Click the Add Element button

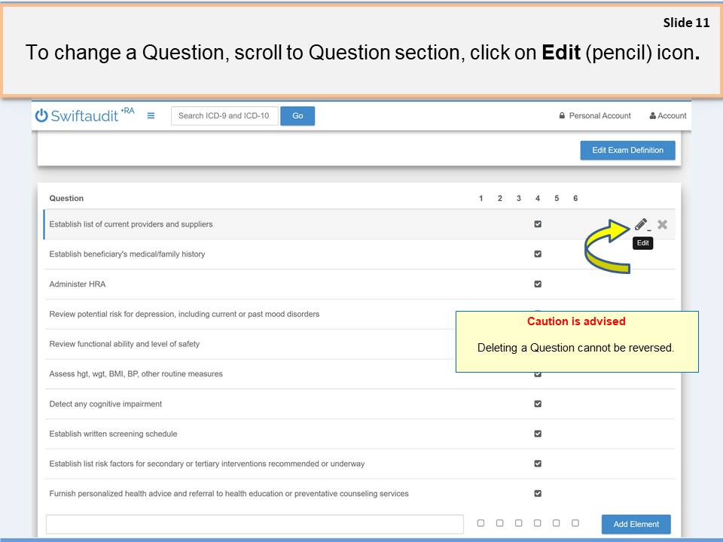(636, 524)
